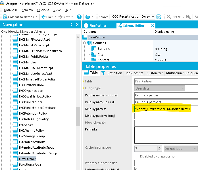Click the Commit to database button

(x=20, y=17)
